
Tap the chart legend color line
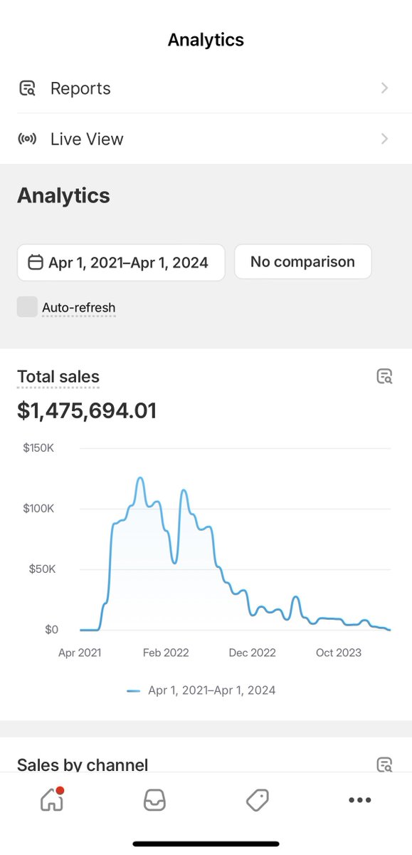pos(133,690)
